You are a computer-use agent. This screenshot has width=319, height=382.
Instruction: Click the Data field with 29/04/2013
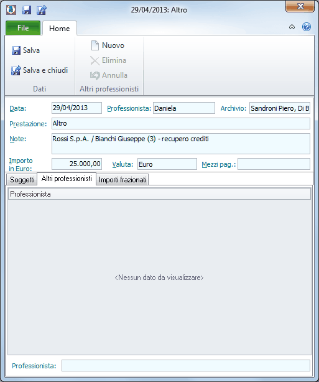point(76,108)
